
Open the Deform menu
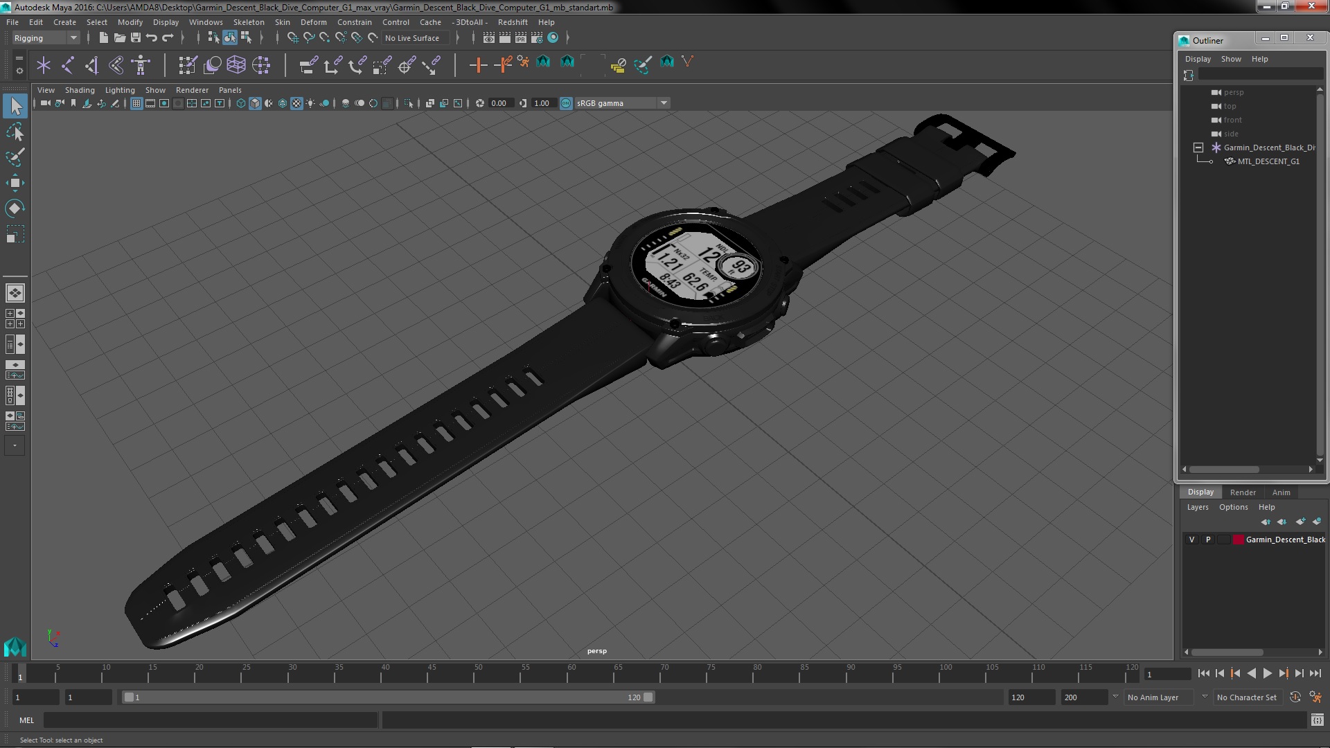coord(313,22)
